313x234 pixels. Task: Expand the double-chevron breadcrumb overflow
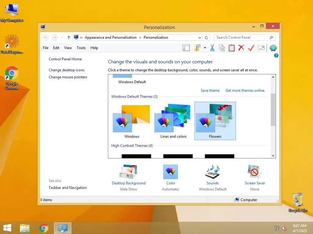(x=81, y=37)
